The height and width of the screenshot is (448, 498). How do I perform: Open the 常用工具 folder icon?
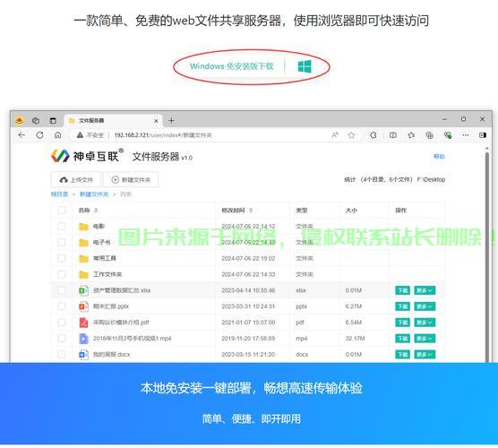point(83,258)
